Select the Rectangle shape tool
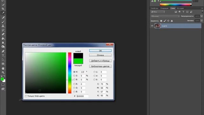Screen dimensions: 204x115 pyautogui.click(x=3, y=64)
